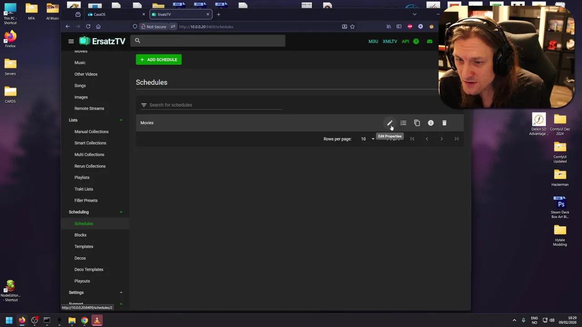Delete the Movies schedule
Viewport: 582px width, 327px height.
pos(444,123)
